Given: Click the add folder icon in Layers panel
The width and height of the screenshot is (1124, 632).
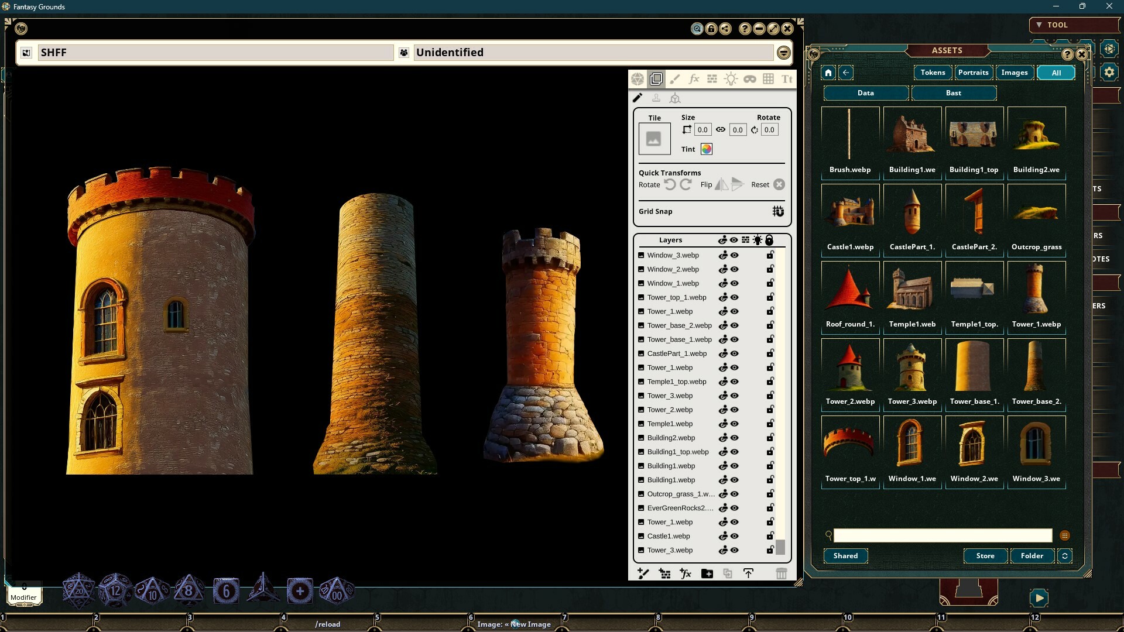Looking at the screenshot, I should coord(707,573).
